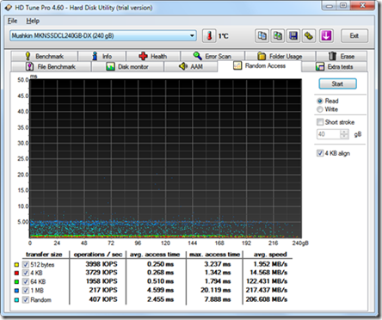Switch to the Info tab
Image resolution: width=382 pixels, height=320 pixels.
(x=102, y=56)
